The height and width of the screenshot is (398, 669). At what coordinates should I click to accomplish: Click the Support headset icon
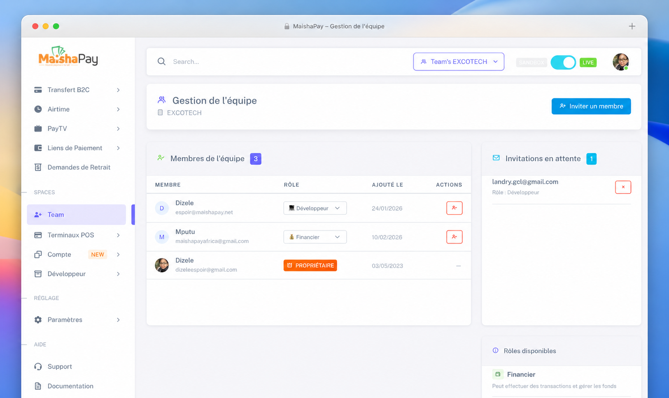point(38,366)
